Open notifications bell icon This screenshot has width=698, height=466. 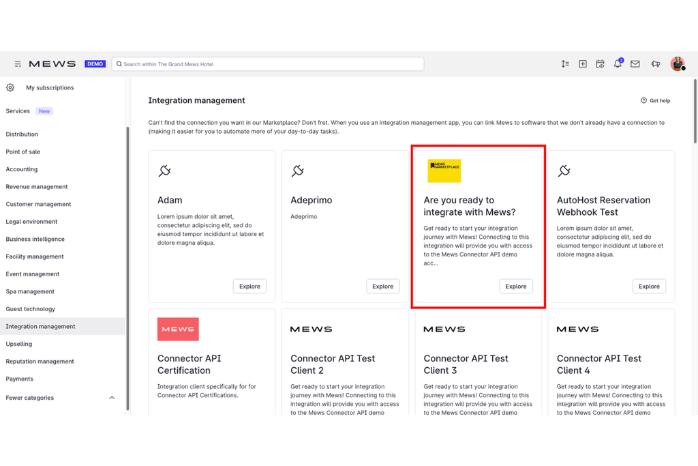(x=618, y=63)
